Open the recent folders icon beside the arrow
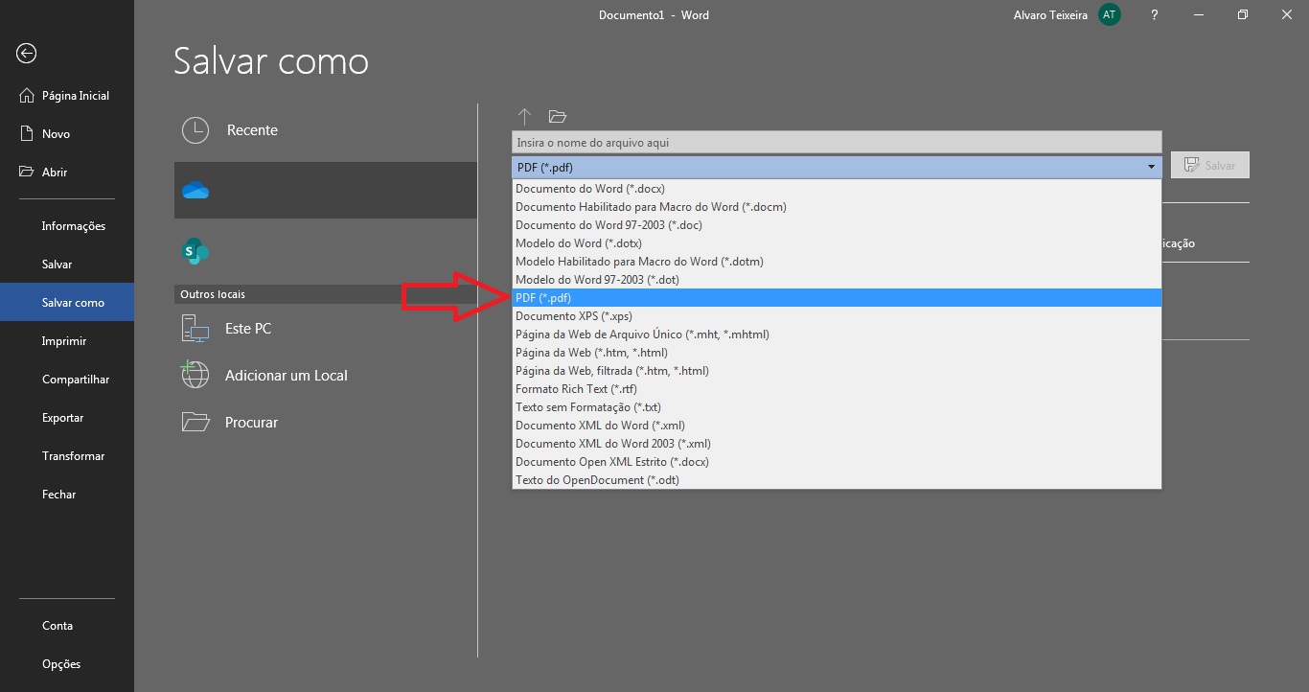1309x692 pixels. (x=558, y=116)
